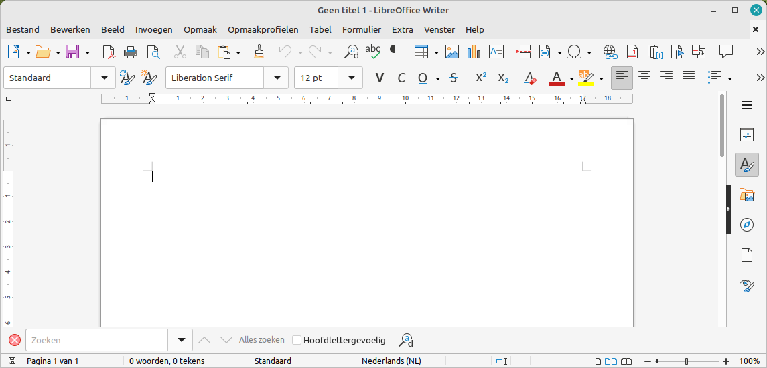The width and height of the screenshot is (767, 368).
Task: Click Alles zoeken button
Action: 262,340
